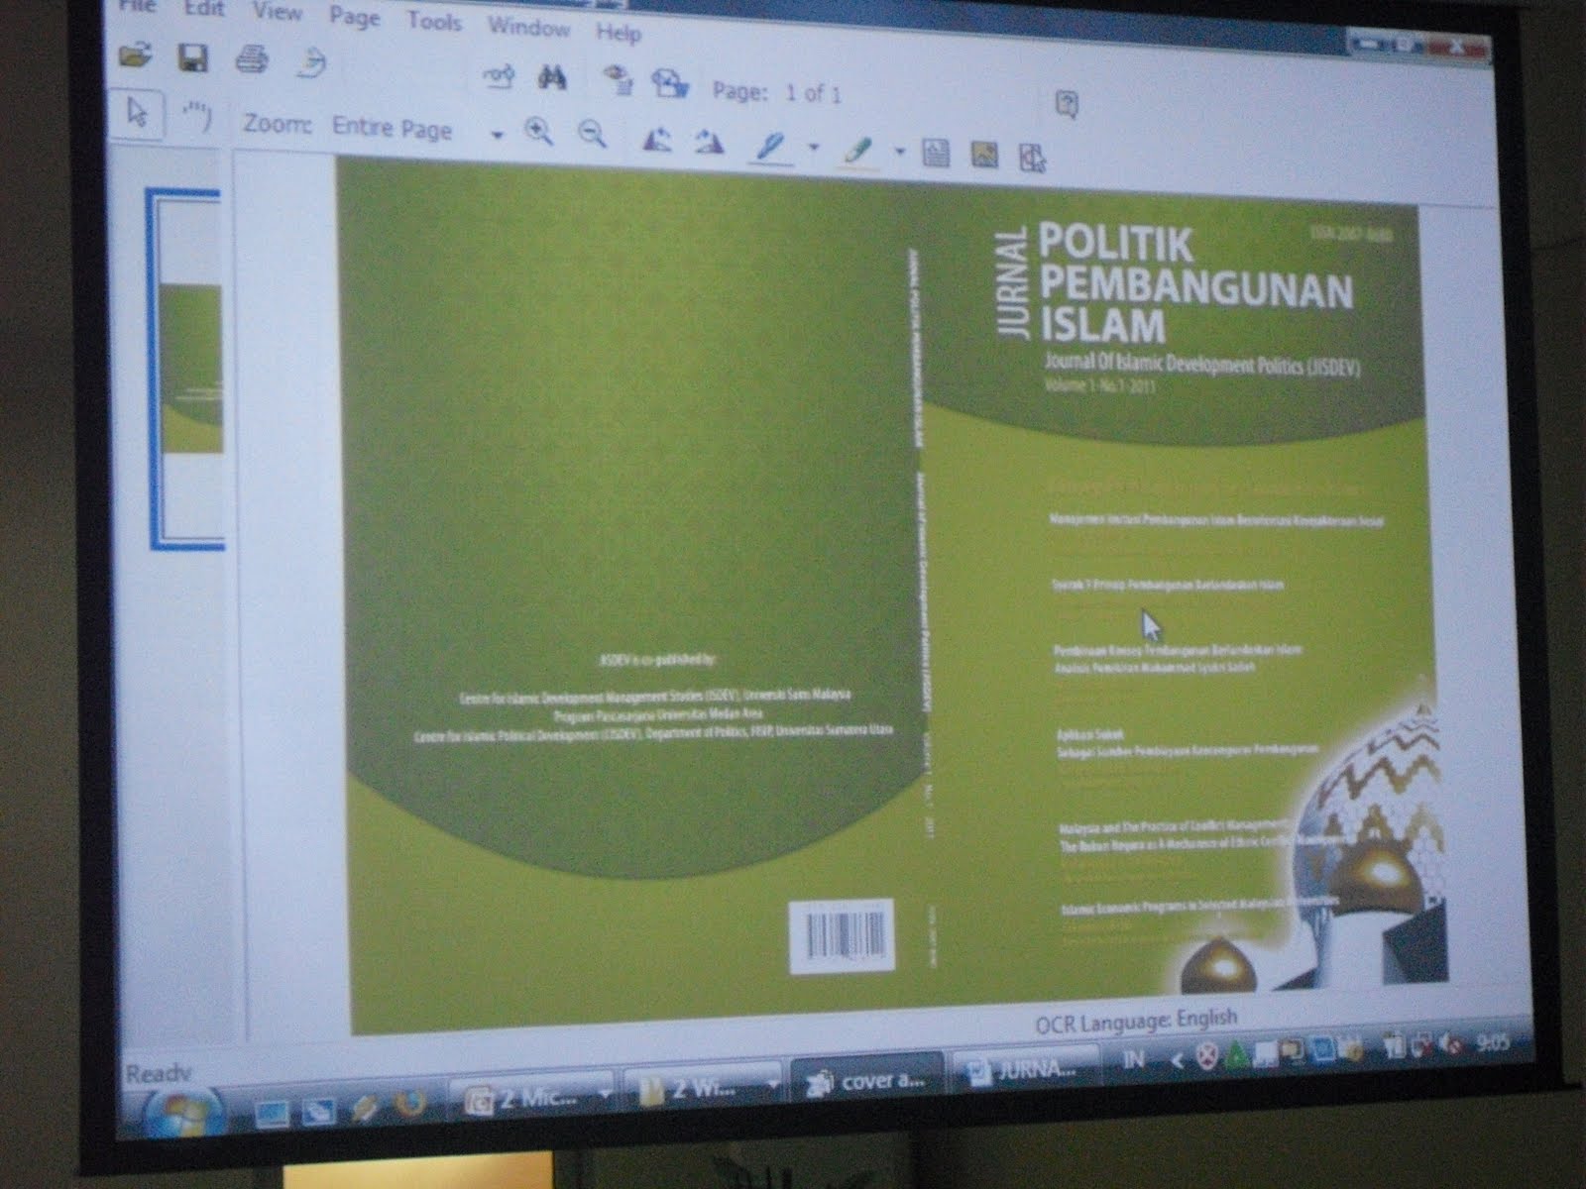Open the File menu
Screen dimensions: 1586x1189
(x=137, y=5)
